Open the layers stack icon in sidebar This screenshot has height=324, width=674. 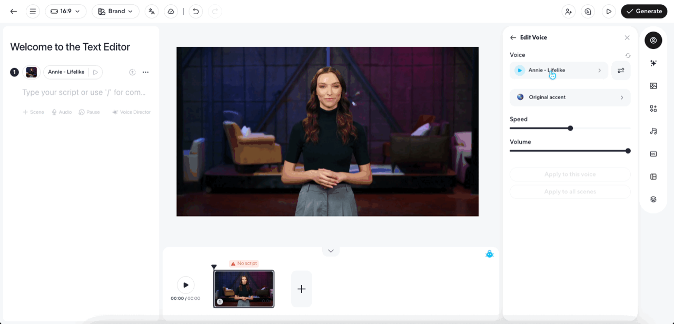tap(653, 199)
